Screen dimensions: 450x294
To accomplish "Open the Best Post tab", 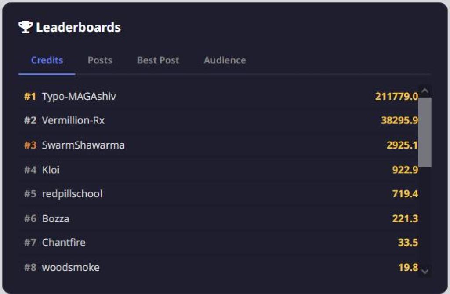I will (x=158, y=60).
